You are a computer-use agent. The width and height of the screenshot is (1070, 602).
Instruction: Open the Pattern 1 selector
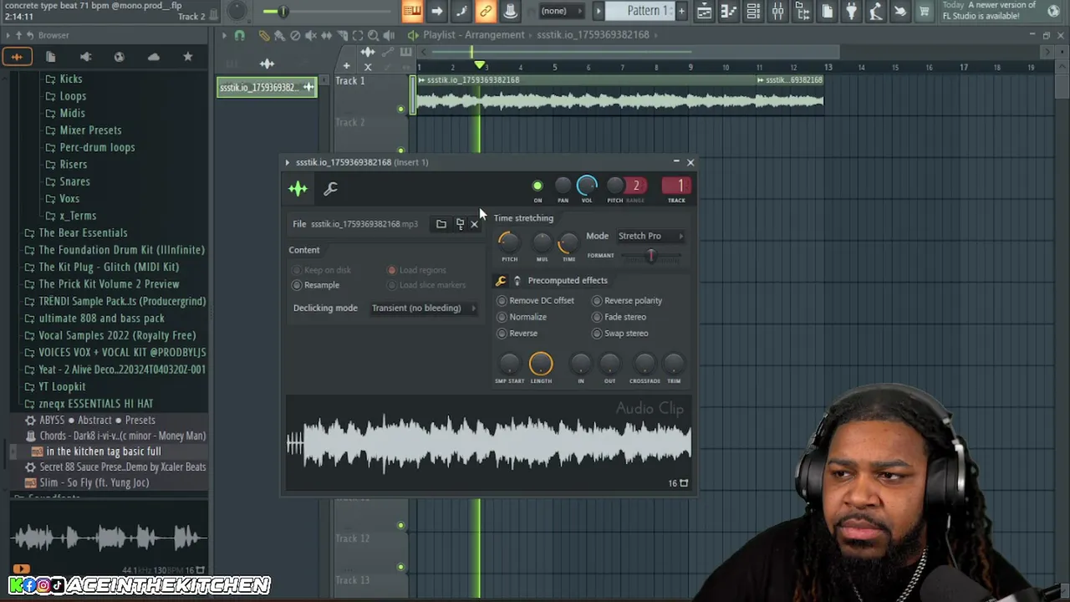(648, 11)
